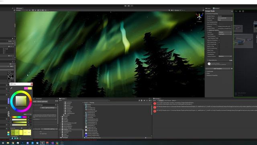Expand the SubShader section
257x145 pixels.
[x=210, y=72]
